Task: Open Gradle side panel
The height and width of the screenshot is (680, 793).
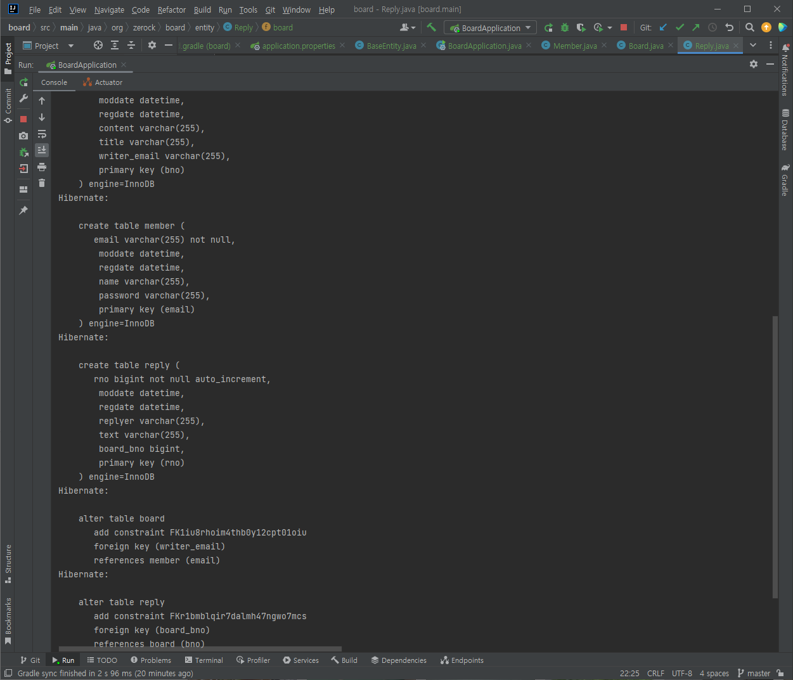Action: pyautogui.click(x=785, y=179)
